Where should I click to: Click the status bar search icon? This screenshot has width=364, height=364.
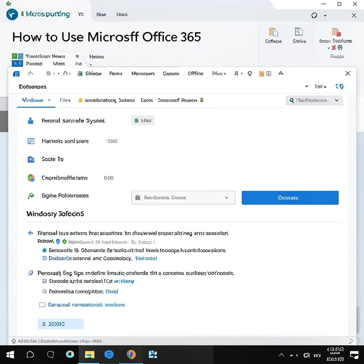coord(14,341)
